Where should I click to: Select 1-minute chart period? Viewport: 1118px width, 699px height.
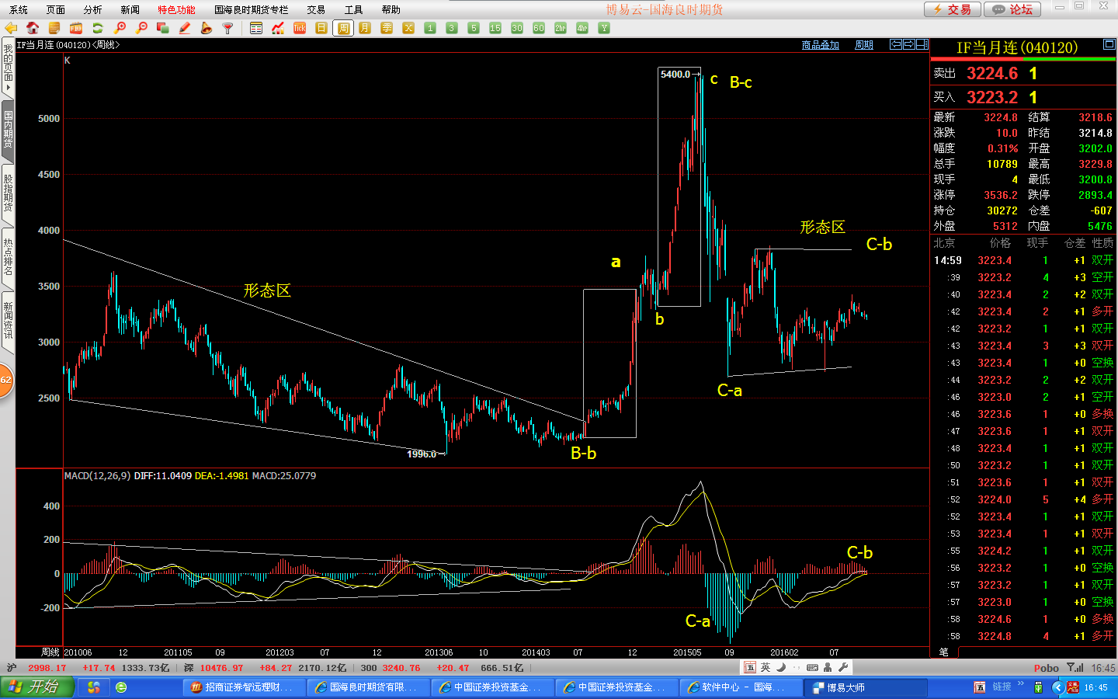click(x=430, y=28)
